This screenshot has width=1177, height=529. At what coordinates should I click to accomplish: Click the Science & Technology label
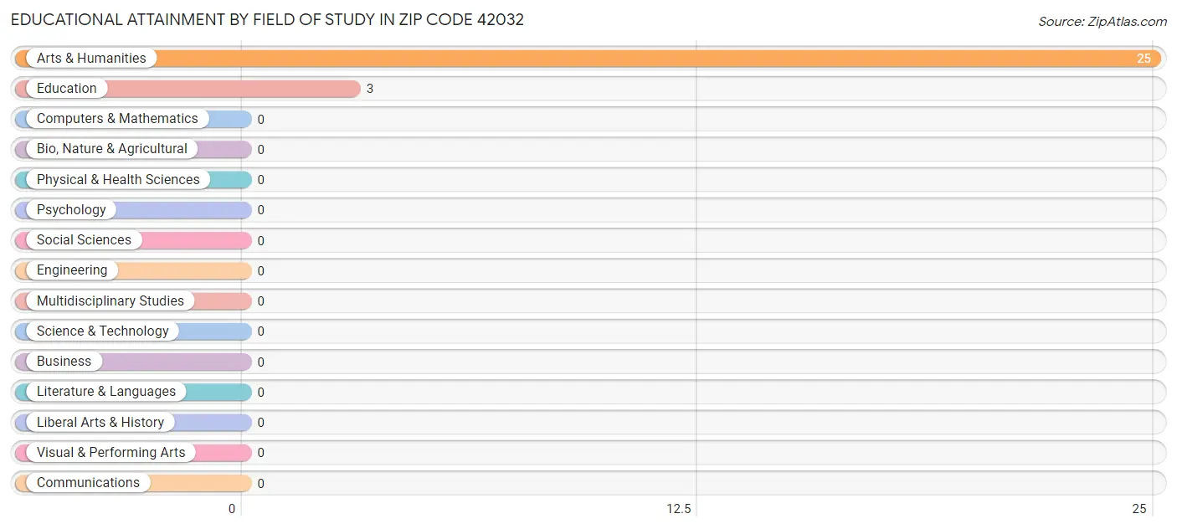point(103,331)
